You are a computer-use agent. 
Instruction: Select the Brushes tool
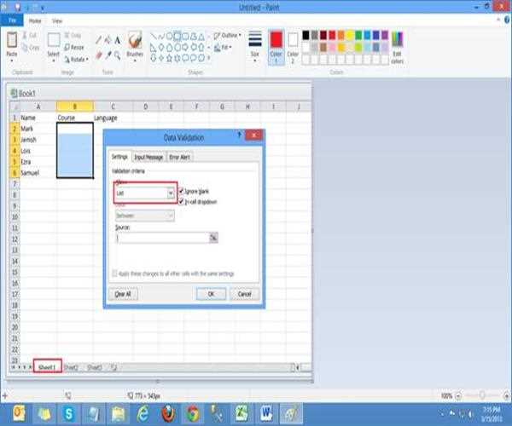135,44
